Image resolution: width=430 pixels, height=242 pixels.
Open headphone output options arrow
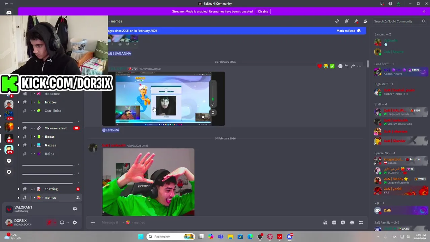(68, 223)
